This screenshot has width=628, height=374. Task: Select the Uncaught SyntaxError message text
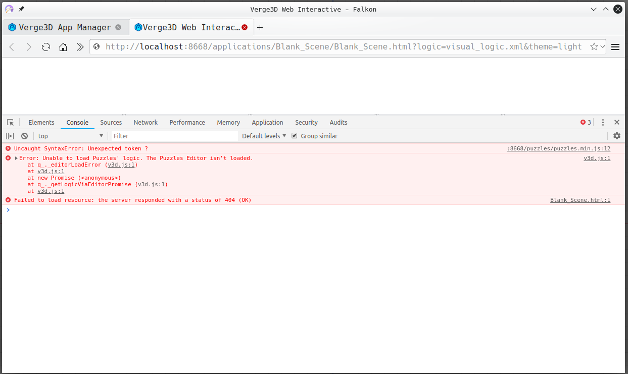[81, 148]
